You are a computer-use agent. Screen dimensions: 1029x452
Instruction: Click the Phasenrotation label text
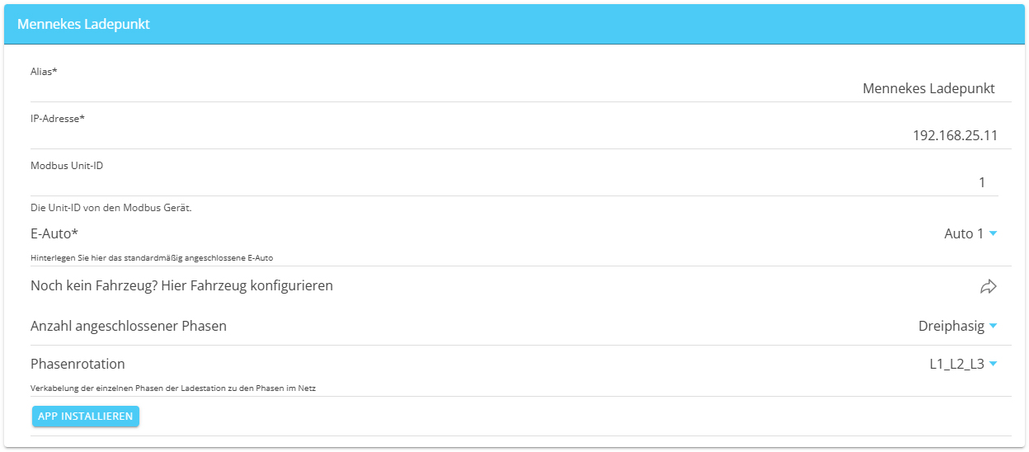(78, 364)
